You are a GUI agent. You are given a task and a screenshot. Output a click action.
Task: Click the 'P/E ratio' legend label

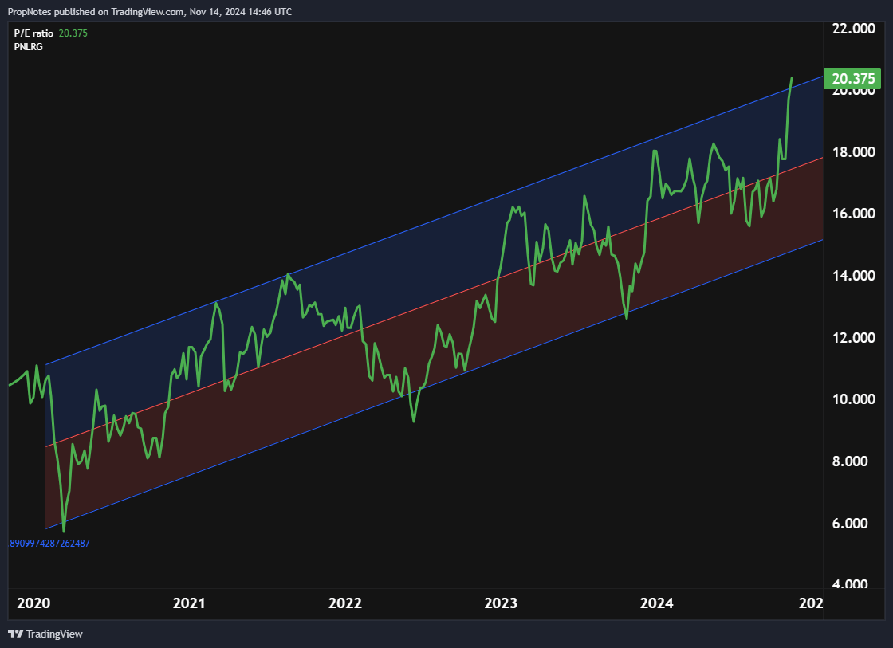click(x=33, y=33)
